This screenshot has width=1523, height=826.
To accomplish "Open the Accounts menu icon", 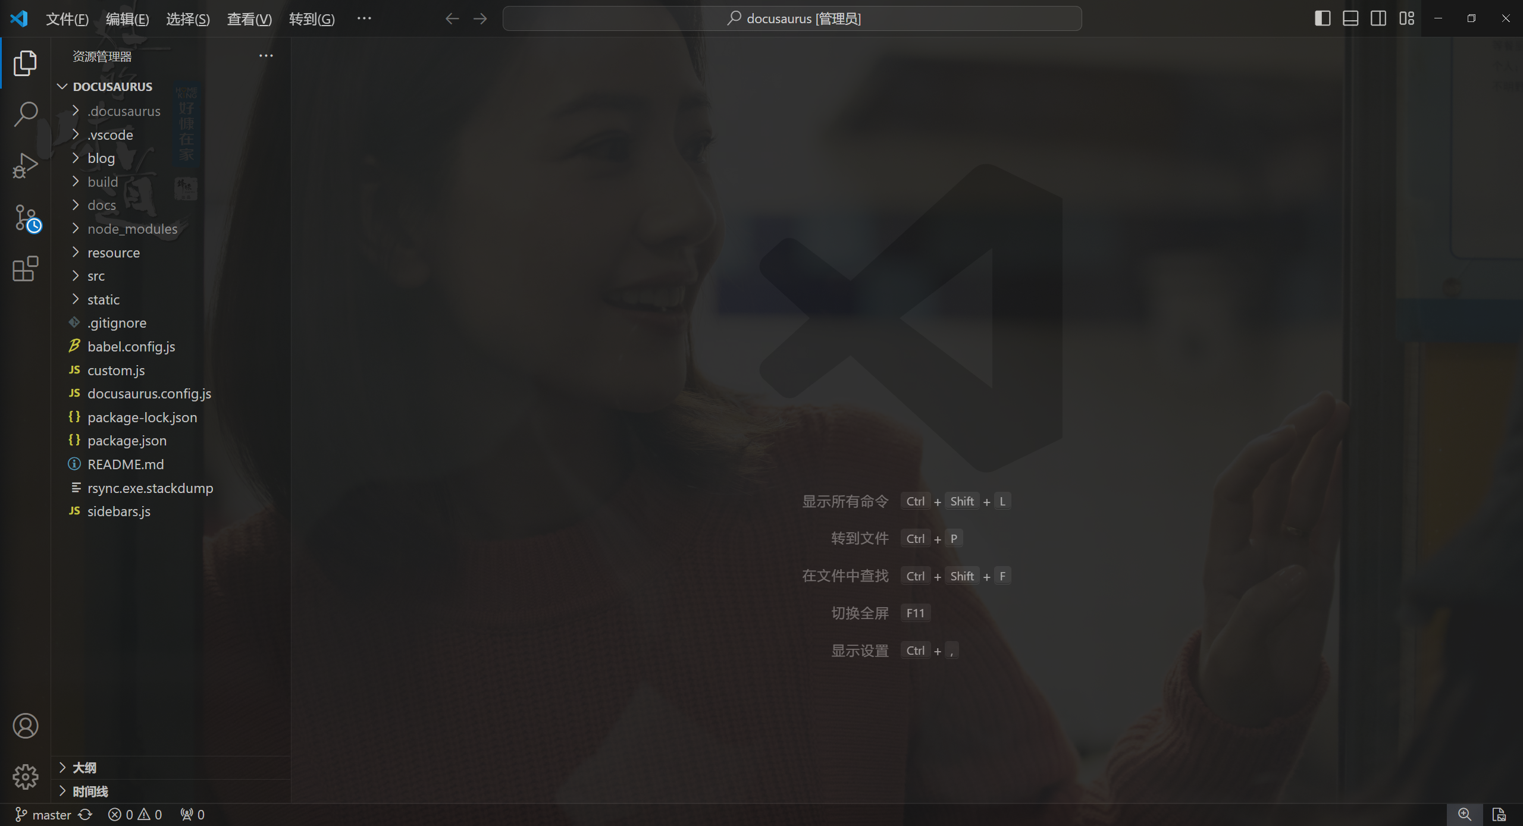I will click(25, 726).
